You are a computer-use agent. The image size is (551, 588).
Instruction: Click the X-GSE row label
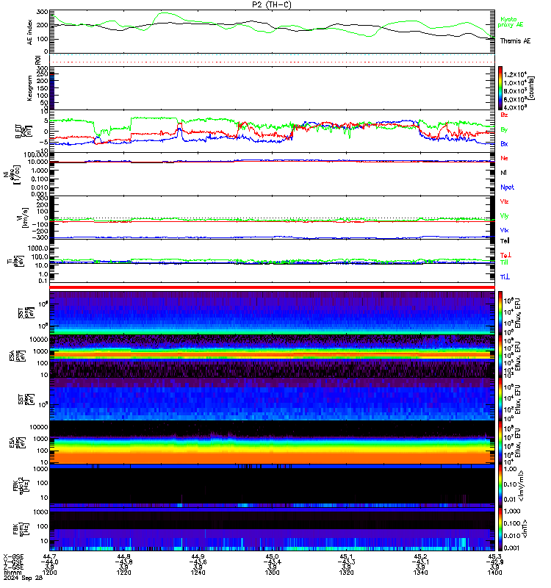pos(13,556)
